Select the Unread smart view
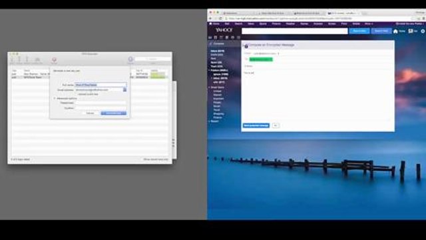The image size is (426, 240). click(x=217, y=91)
